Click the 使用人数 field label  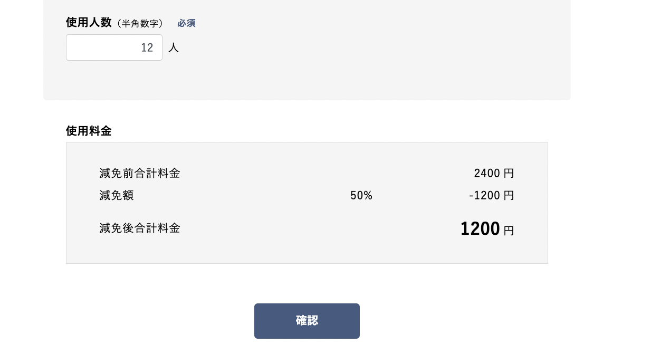pyautogui.click(x=89, y=22)
